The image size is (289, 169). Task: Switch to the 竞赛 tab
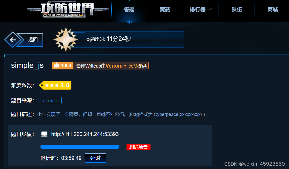pyautogui.click(x=165, y=9)
